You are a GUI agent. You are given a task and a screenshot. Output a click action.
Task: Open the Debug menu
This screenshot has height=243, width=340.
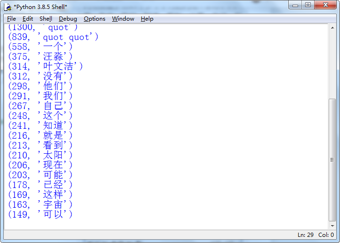68,19
